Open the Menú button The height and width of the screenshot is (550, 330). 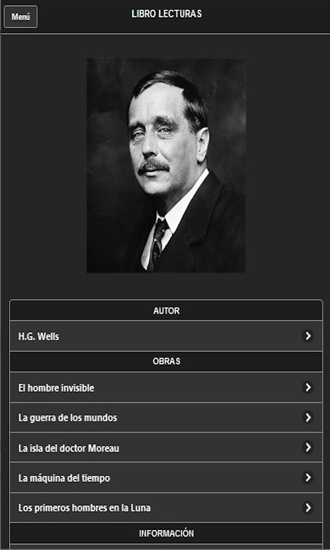pyautogui.click(x=21, y=16)
